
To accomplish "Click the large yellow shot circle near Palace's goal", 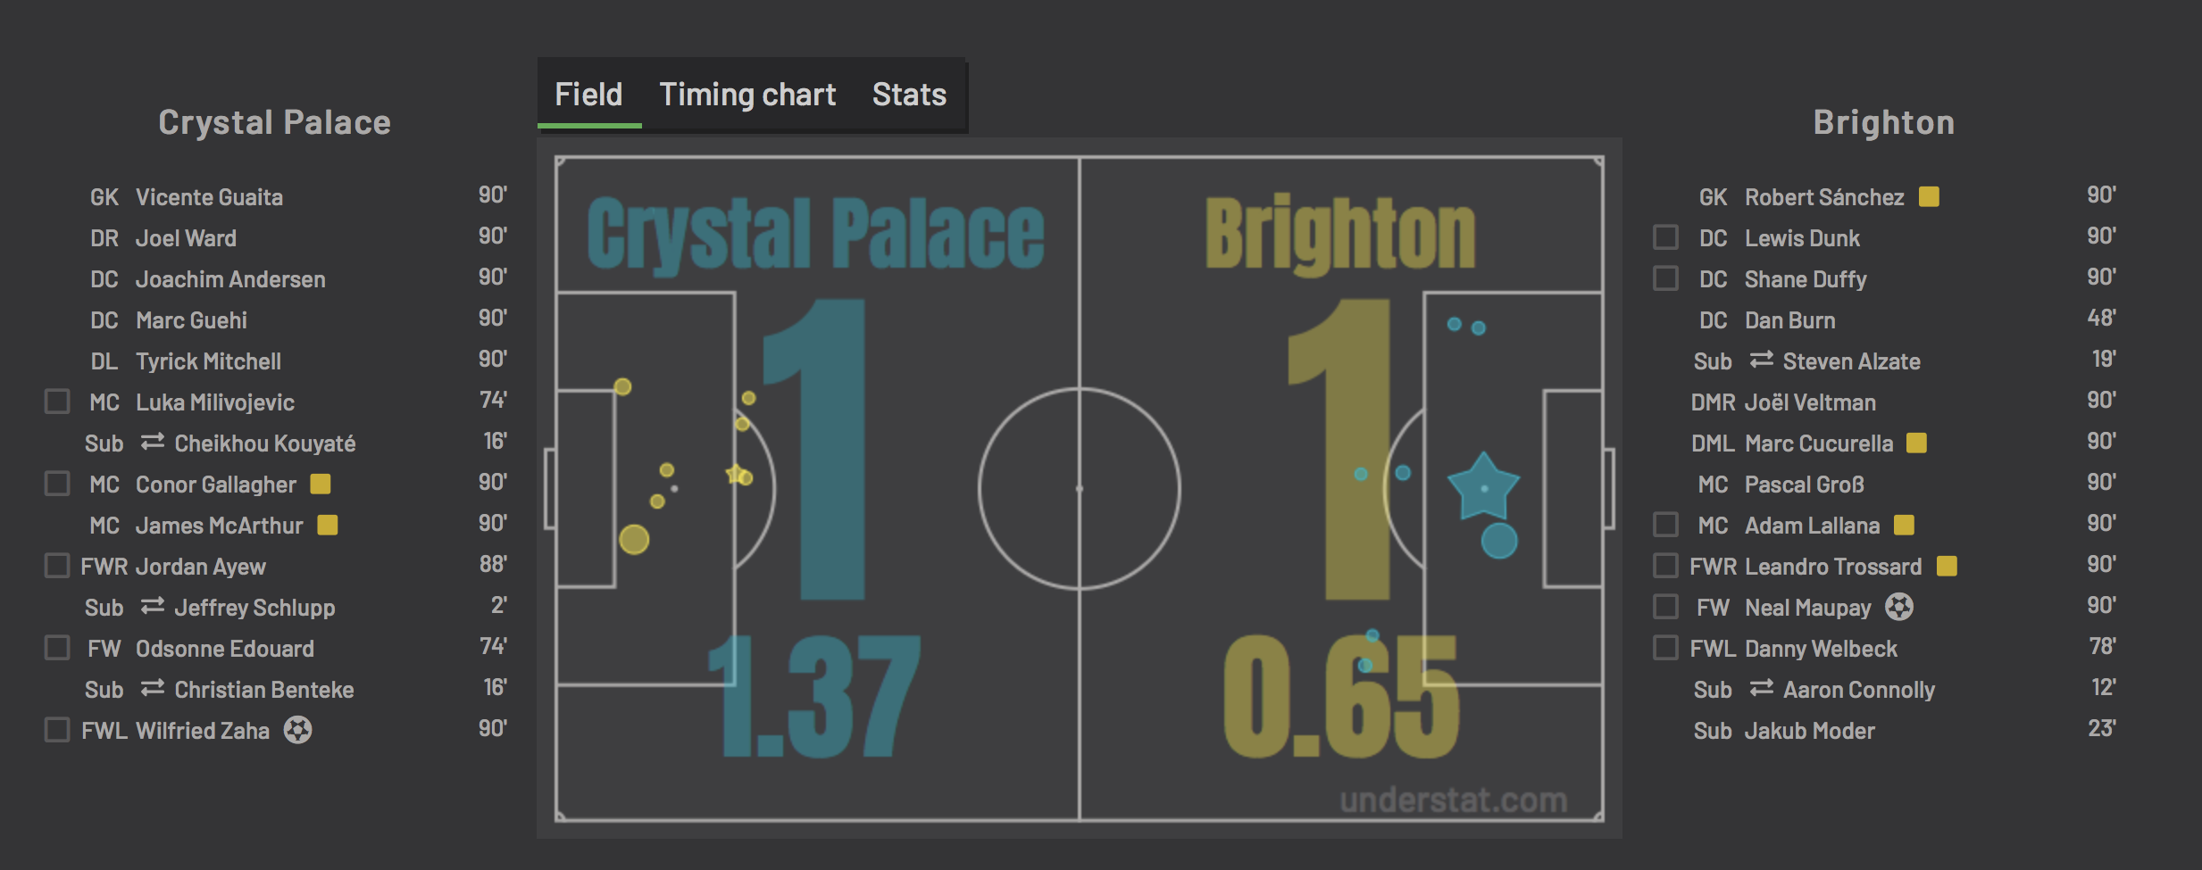I will [x=634, y=539].
